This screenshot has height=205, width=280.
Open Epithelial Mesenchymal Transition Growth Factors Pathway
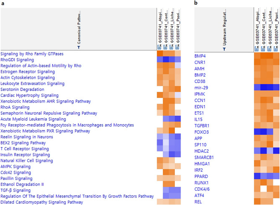tap(77, 196)
